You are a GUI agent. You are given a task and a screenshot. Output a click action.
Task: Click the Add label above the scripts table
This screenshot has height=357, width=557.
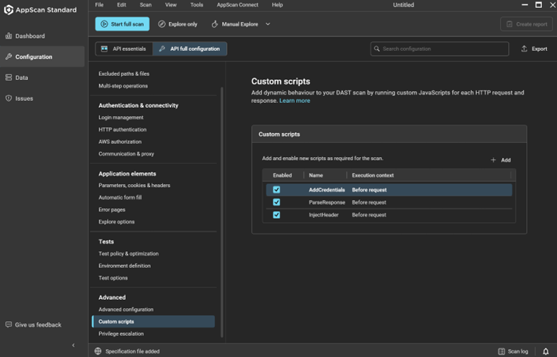[506, 160]
